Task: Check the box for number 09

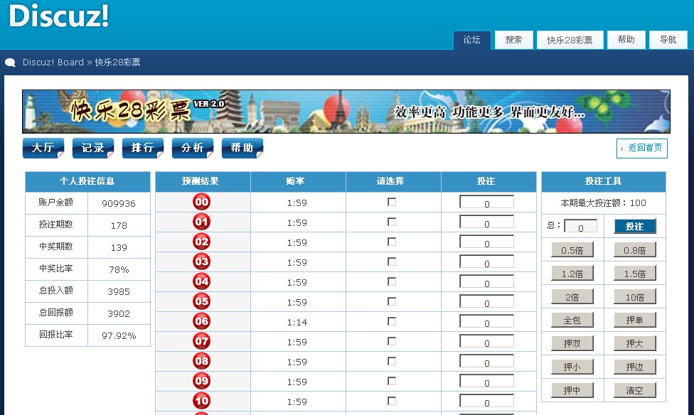Action: tap(392, 381)
